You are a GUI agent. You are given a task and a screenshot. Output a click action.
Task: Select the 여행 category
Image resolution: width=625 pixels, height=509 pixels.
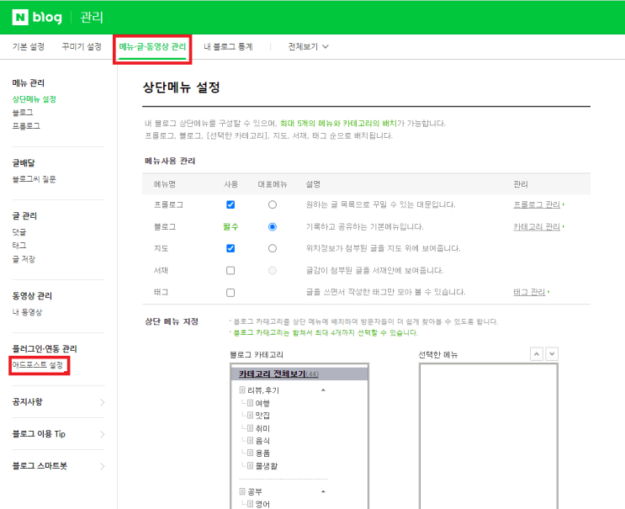click(262, 403)
